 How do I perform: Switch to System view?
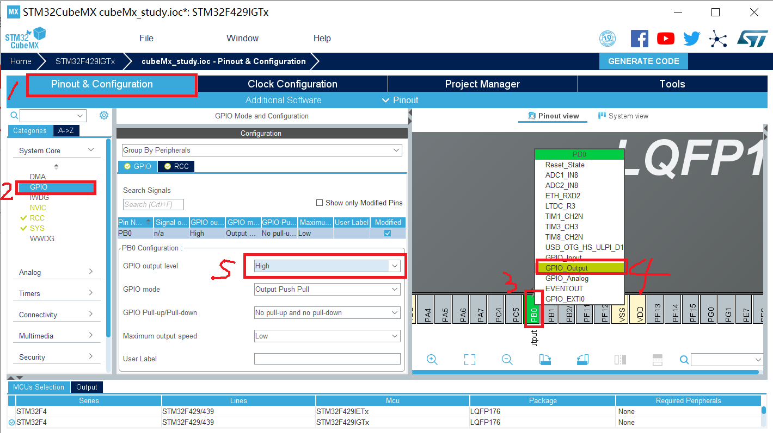623,116
